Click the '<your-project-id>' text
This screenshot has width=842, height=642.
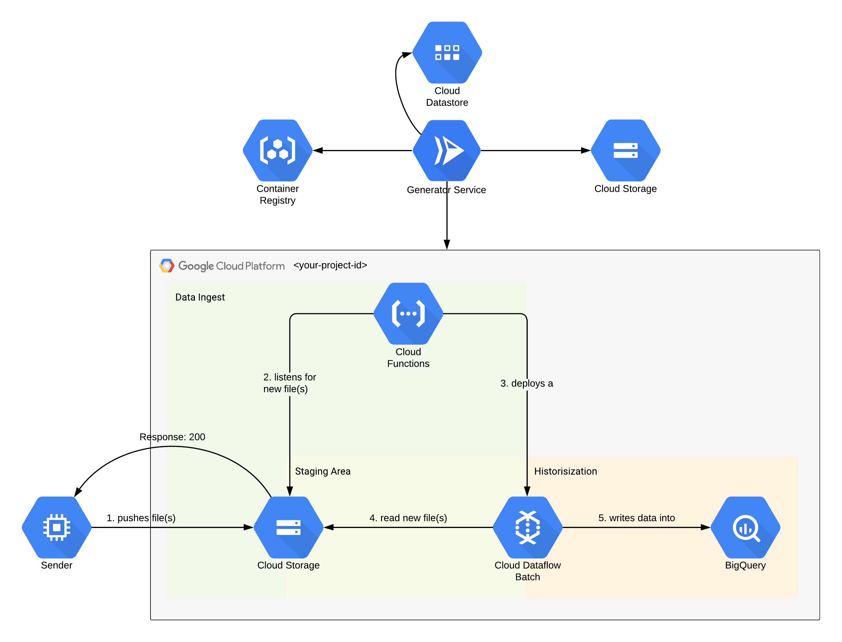coord(330,265)
